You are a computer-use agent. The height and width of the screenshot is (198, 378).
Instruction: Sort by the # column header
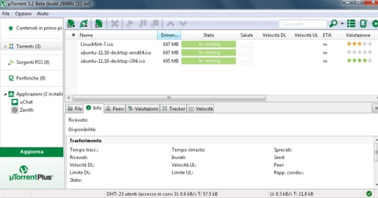pos(73,35)
